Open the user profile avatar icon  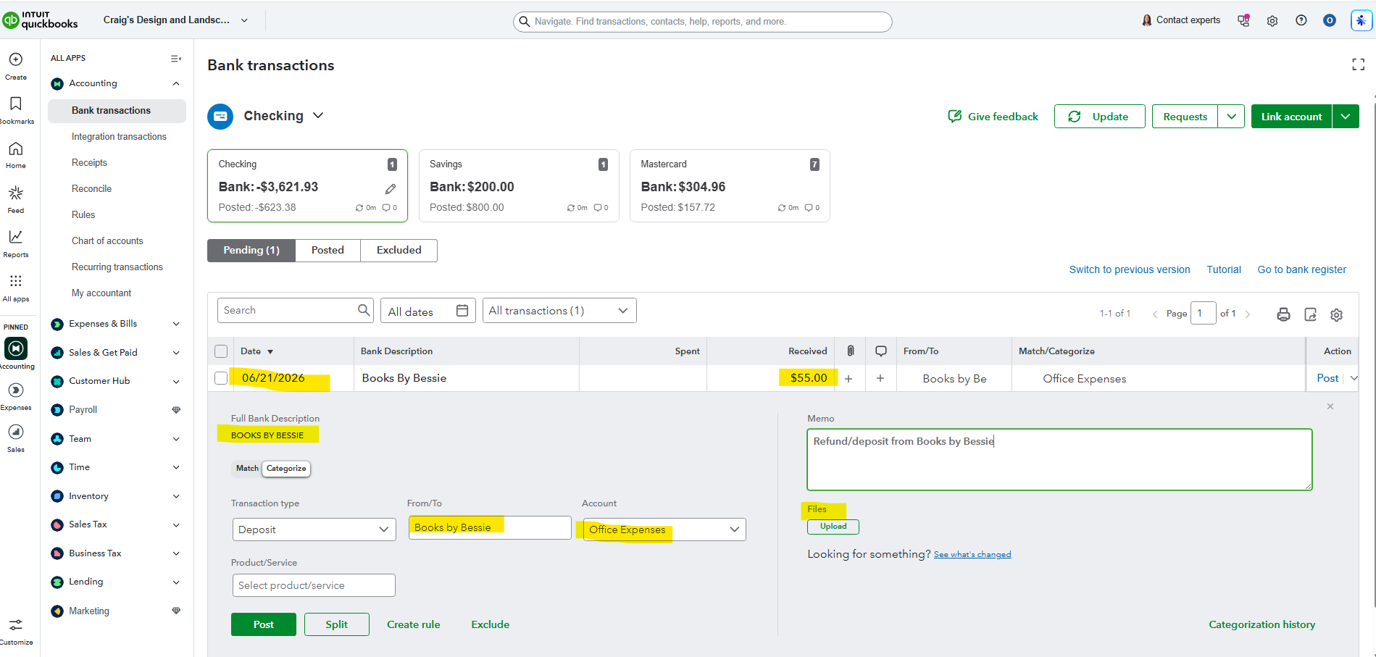click(1330, 20)
